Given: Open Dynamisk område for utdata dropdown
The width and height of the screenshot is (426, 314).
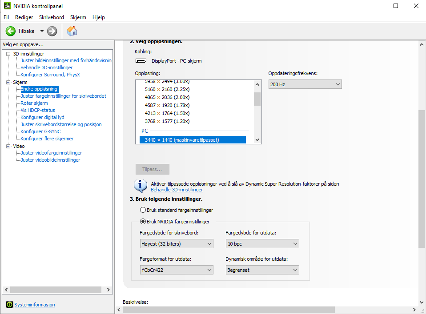Looking at the screenshot, I should click(262, 270).
